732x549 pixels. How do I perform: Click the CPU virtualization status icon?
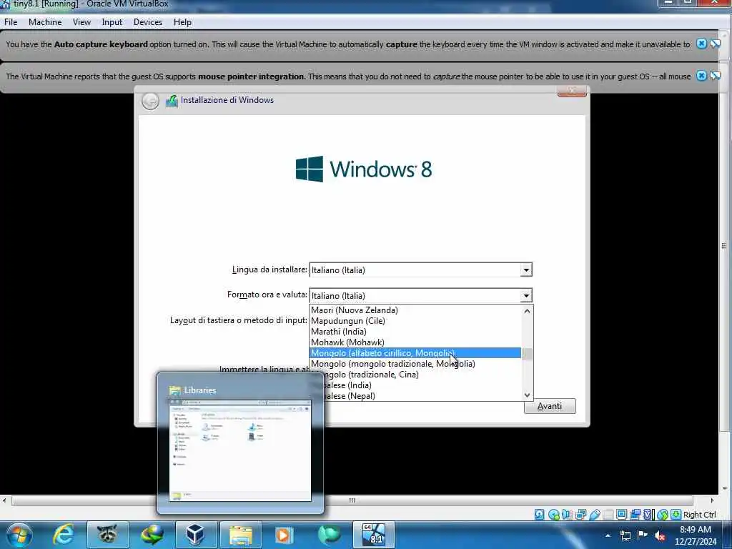coord(649,515)
